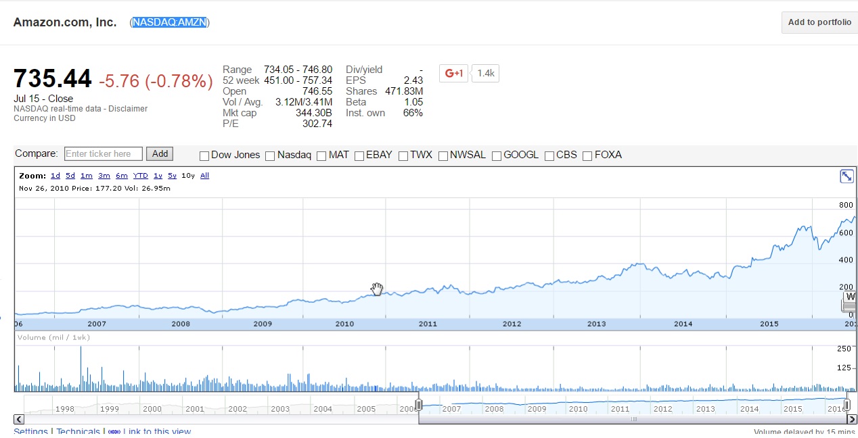Screen dimensions: 858x438
Task: Click left handle of timeline range slider
Action: click(x=419, y=405)
